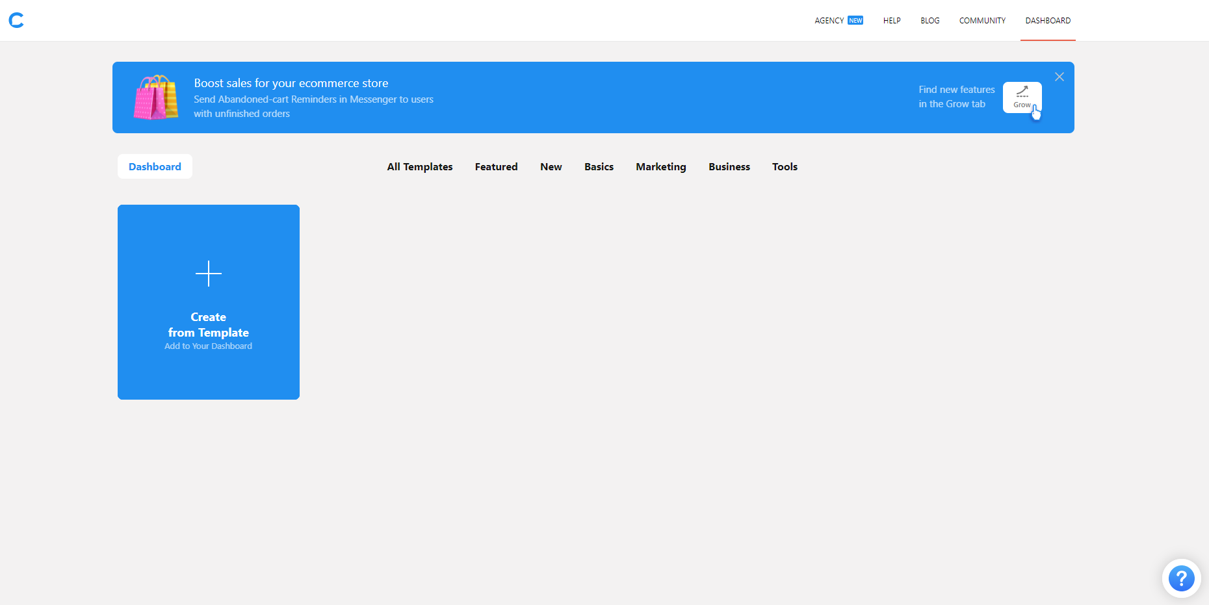Show the Tools templates
This screenshot has height=605, width=1209.
point(785,166)
